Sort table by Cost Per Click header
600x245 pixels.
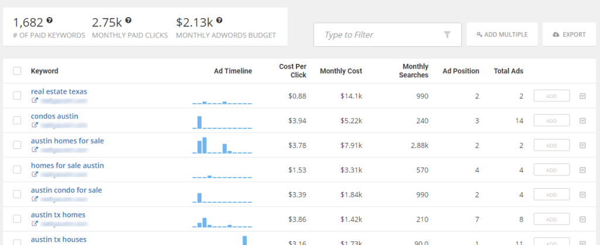pos(293,71)
